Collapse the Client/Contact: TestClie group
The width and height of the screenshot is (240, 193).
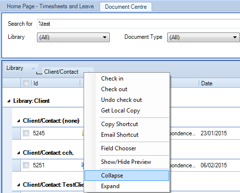point(18,185)
